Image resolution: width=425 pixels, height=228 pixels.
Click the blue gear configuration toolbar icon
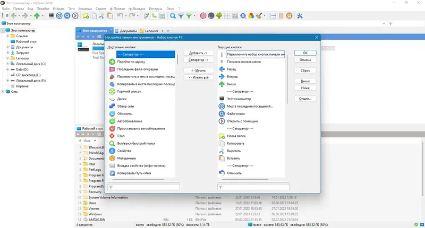point(243,16)
